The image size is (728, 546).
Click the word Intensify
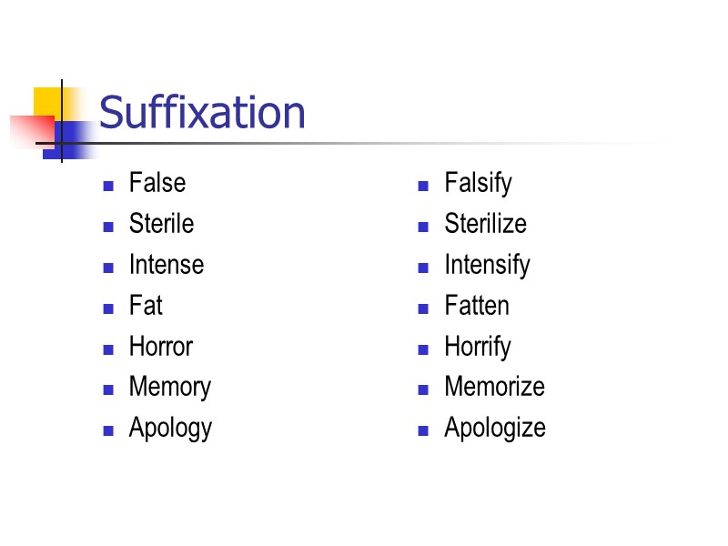487,265
